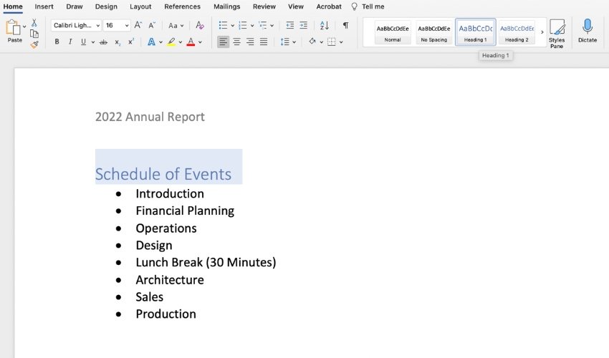
Task: Toggle Bold formatting
Action: click(57, 42)
